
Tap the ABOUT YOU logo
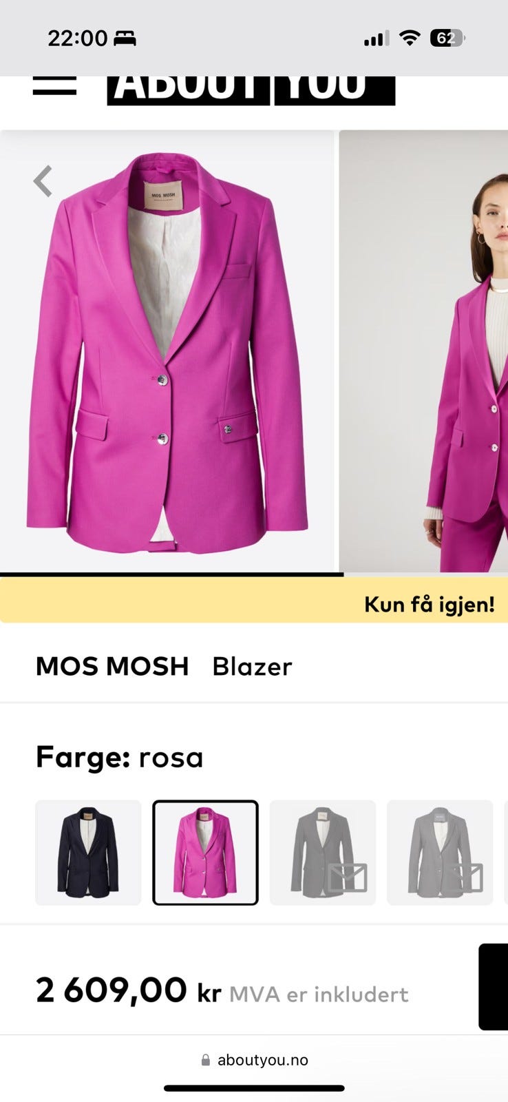251,90
